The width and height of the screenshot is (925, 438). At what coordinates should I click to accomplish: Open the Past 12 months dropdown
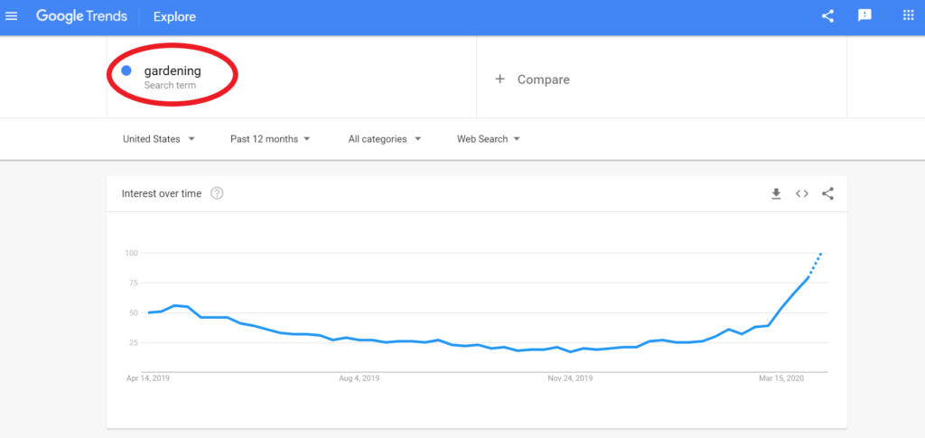270,139
